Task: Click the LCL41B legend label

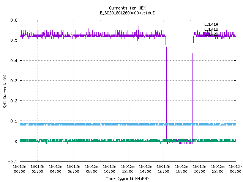Action: point(211,29)
